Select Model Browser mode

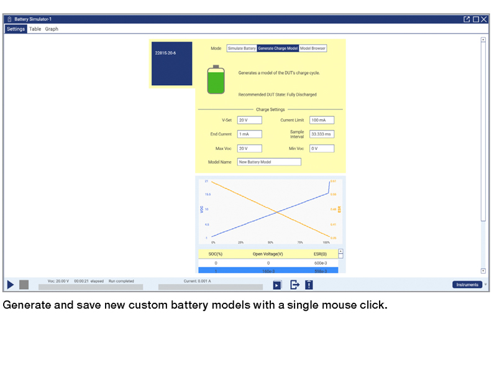pos(312,48)
